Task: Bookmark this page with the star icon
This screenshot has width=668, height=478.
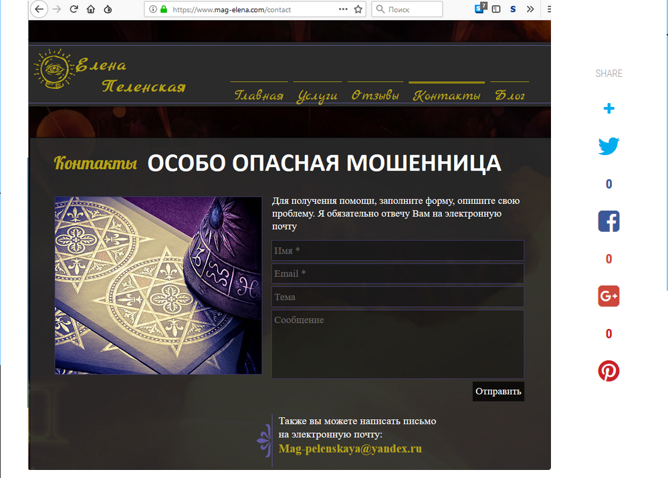Action: 358,9
